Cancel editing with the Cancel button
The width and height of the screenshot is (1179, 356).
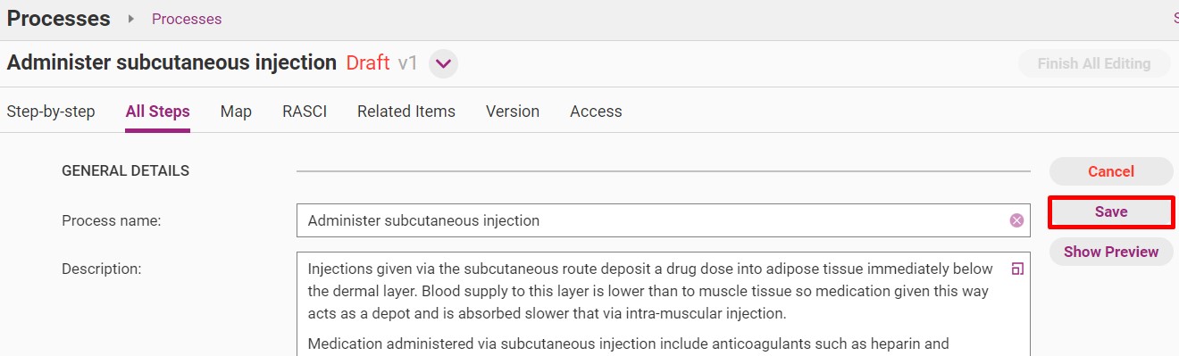1111,171
